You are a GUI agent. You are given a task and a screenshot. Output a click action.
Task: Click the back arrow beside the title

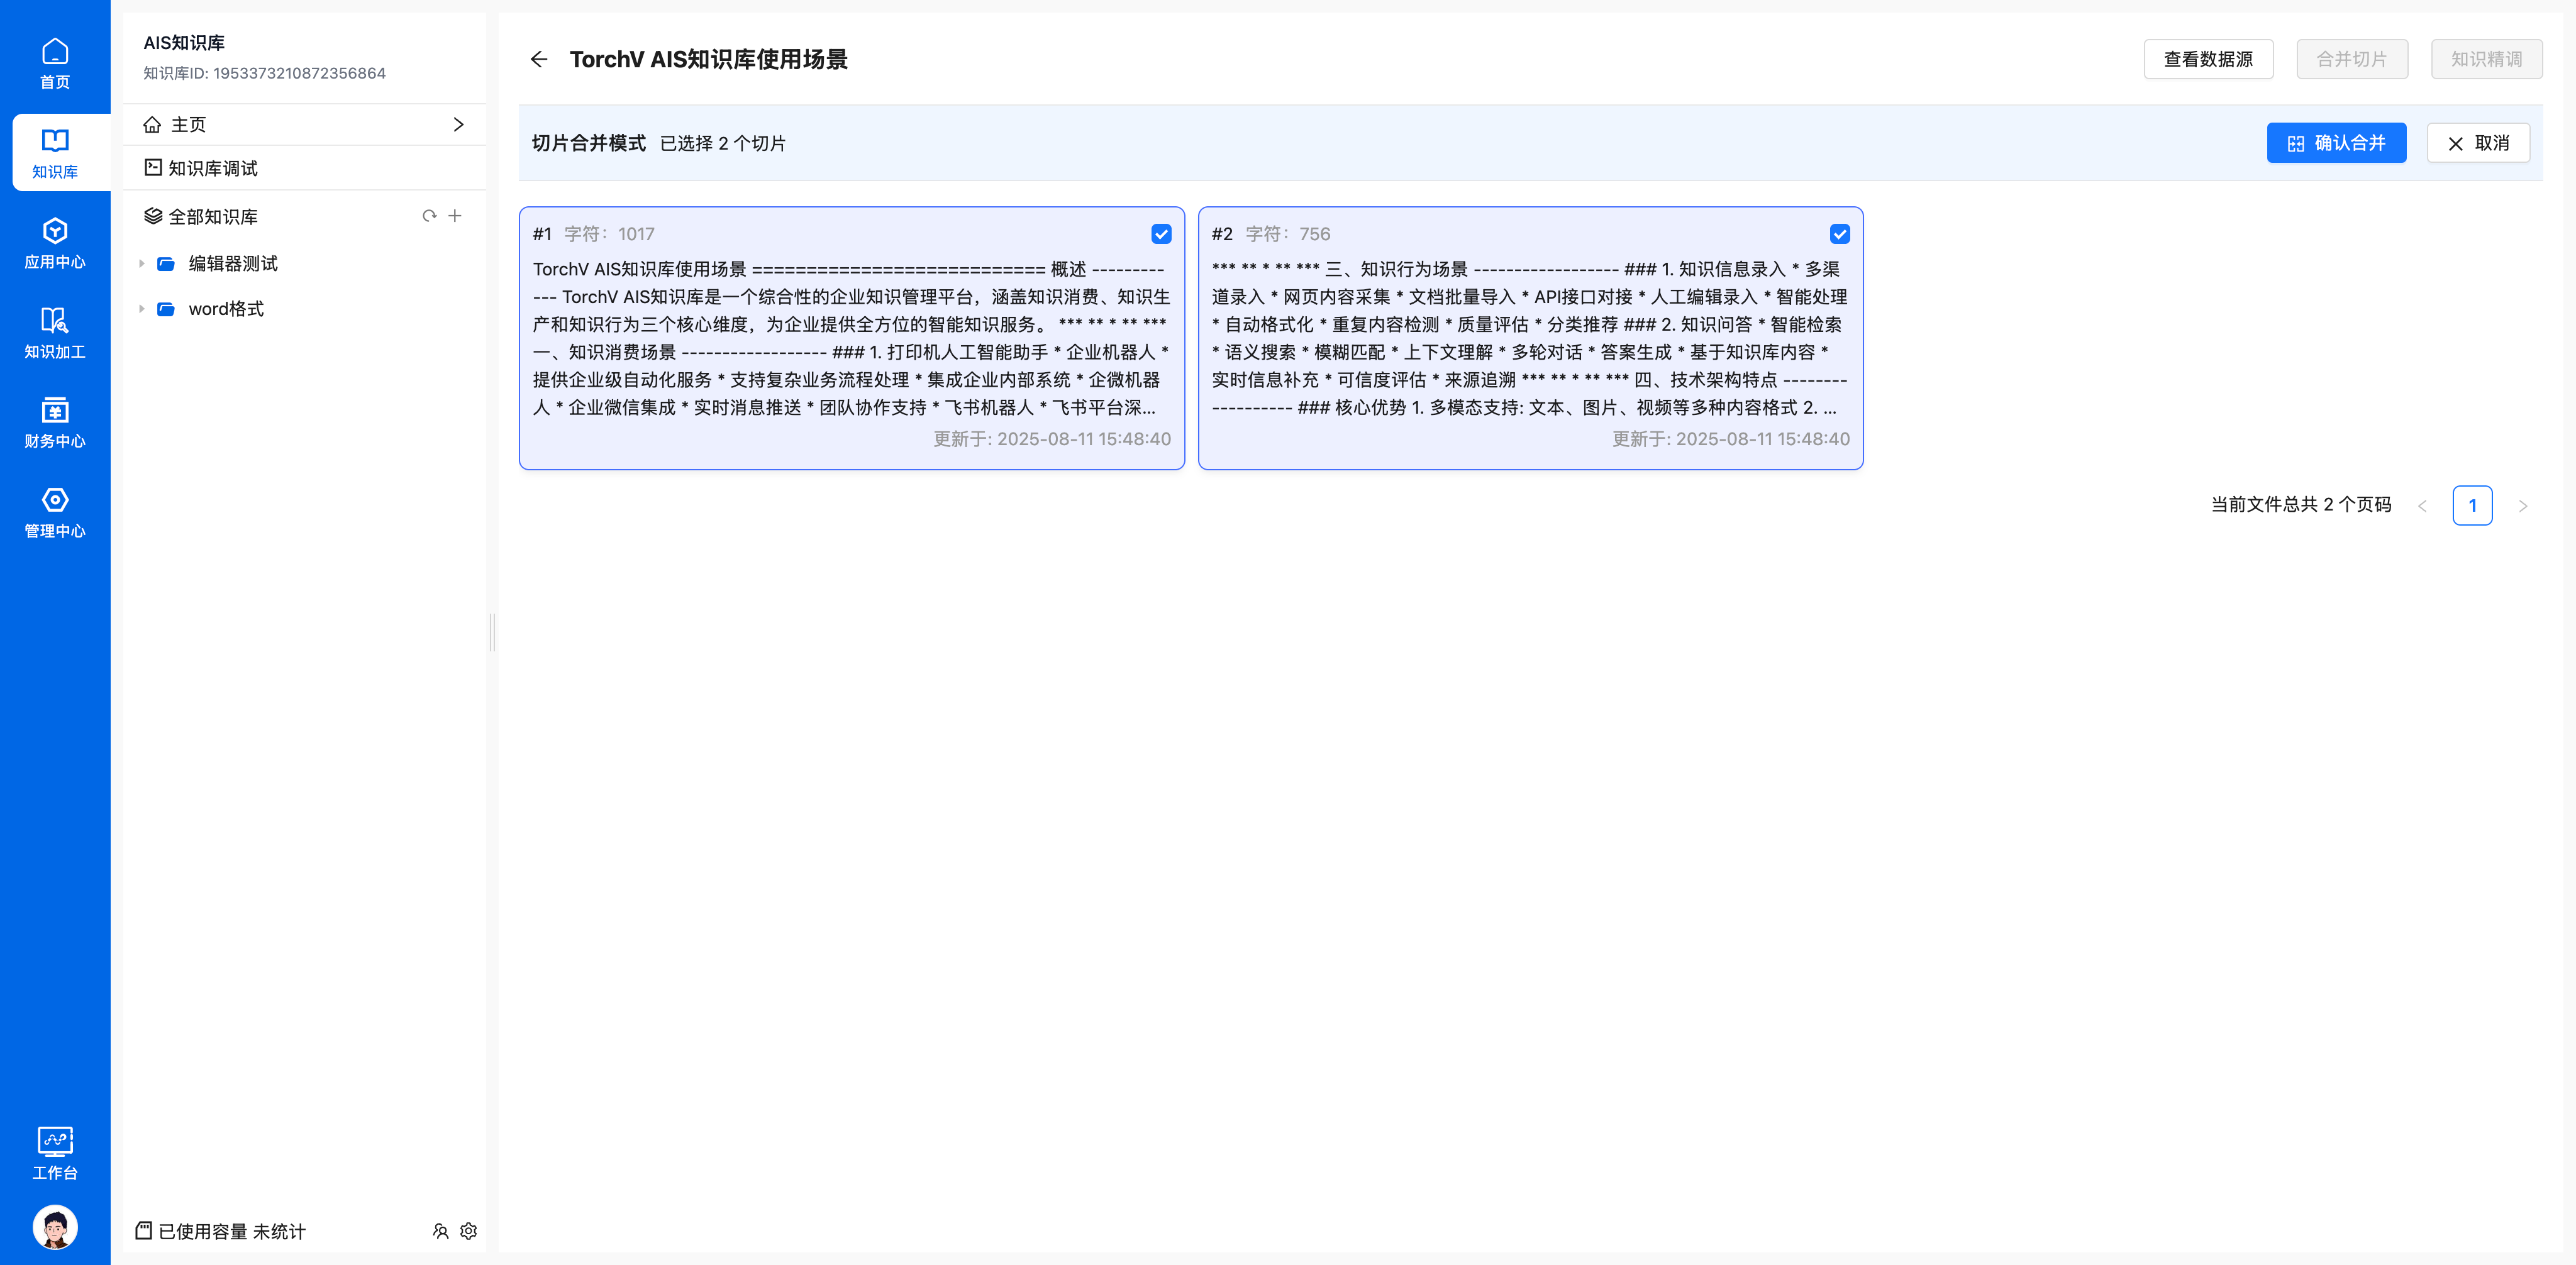539,59
